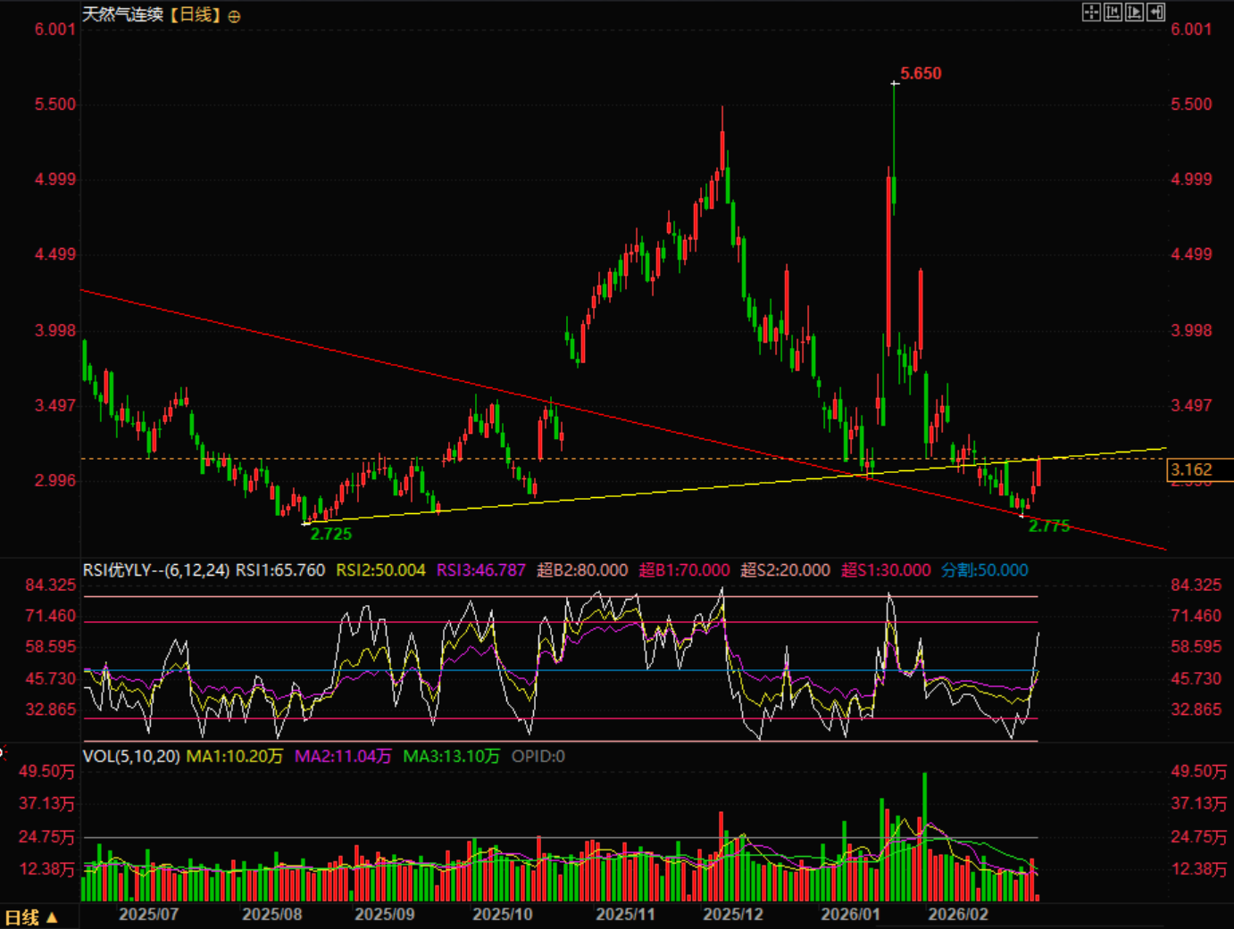Click the MA2:11.04万 volume average
1234x929 pixels.
pyautogui.click(x=344, y=756)
